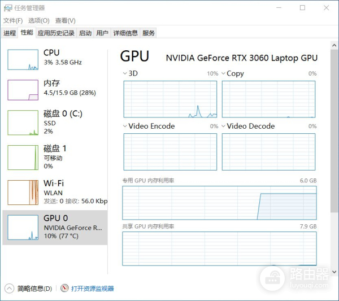
Task: Switch to the 进程 tab
Action: coord(10,33)
